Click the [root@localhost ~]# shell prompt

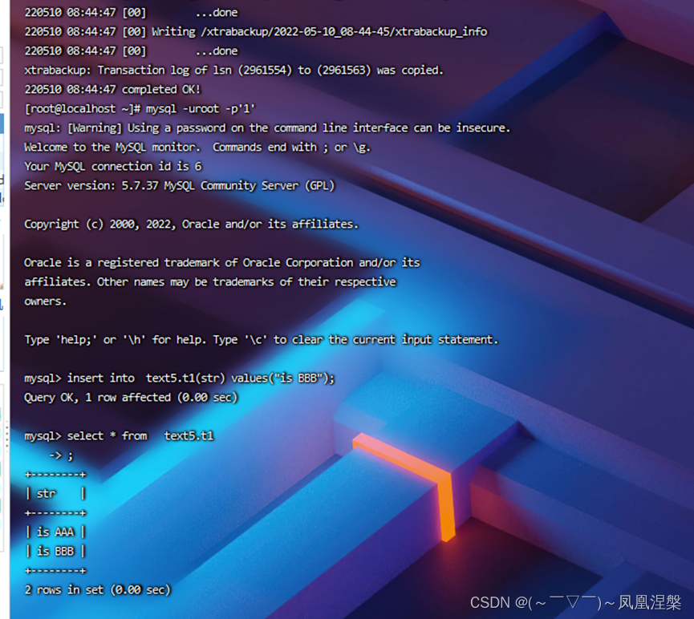coord(83,109)
